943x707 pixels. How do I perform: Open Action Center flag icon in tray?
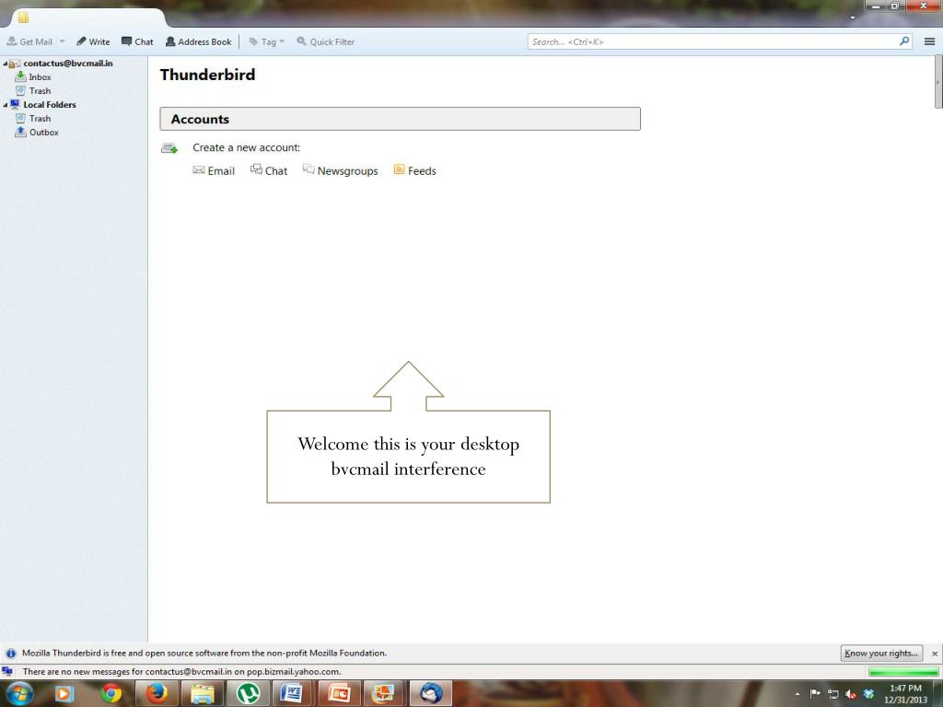(815, 694)
